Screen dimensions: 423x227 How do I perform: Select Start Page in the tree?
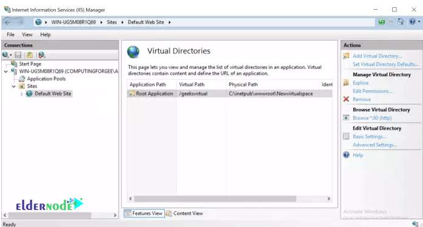30,64
